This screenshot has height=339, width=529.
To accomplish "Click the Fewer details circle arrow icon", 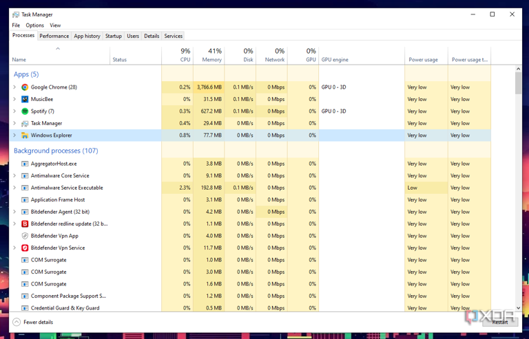I will 17,322.
